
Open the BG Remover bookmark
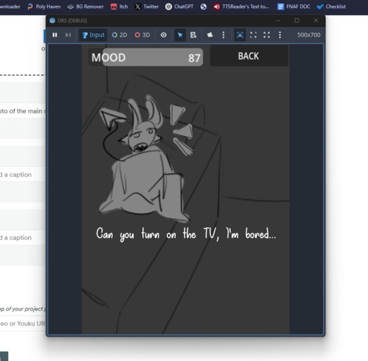86,6
